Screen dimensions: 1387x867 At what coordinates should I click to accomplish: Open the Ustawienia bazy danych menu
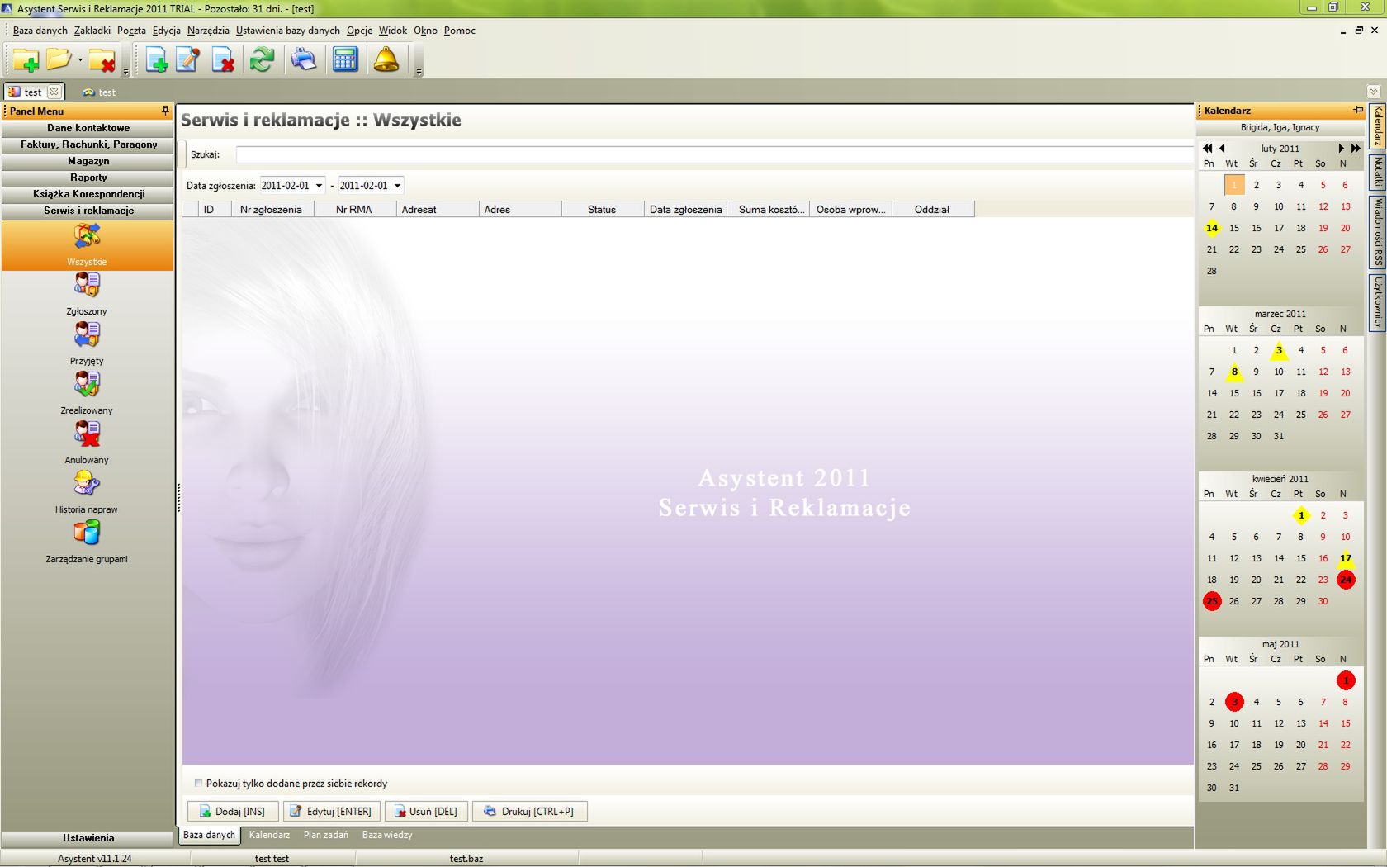click(287, 31)
